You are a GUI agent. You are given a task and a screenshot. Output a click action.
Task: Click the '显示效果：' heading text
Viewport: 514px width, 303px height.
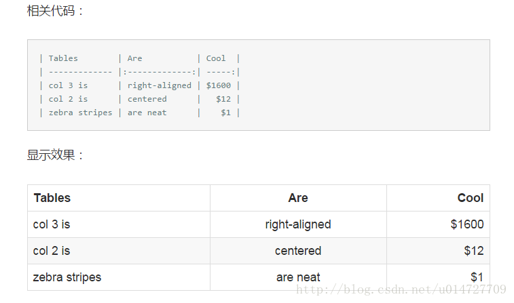pyautogui.click(x=55, y=155)
